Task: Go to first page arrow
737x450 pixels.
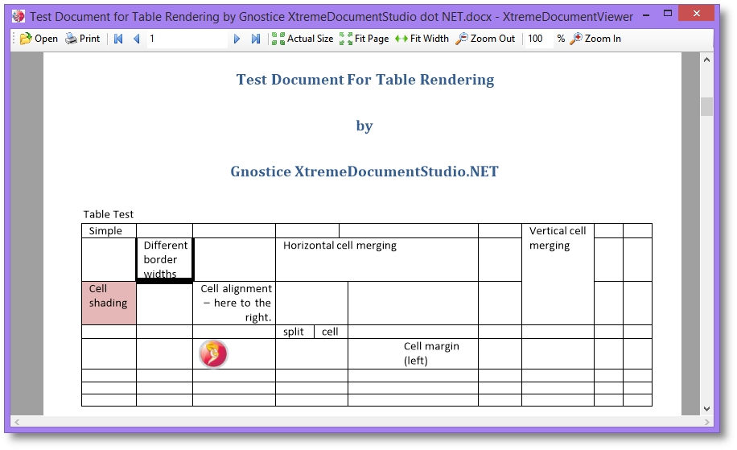Action: tap(118, 39)
